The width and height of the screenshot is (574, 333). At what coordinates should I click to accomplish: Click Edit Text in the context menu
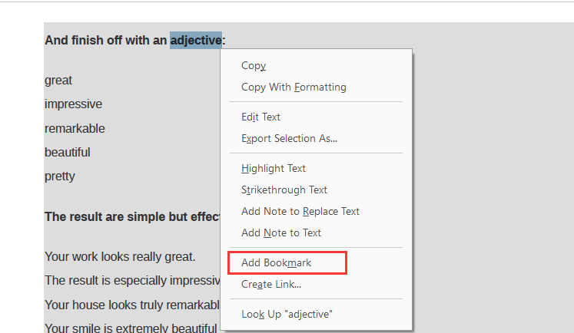coord(260,117)
